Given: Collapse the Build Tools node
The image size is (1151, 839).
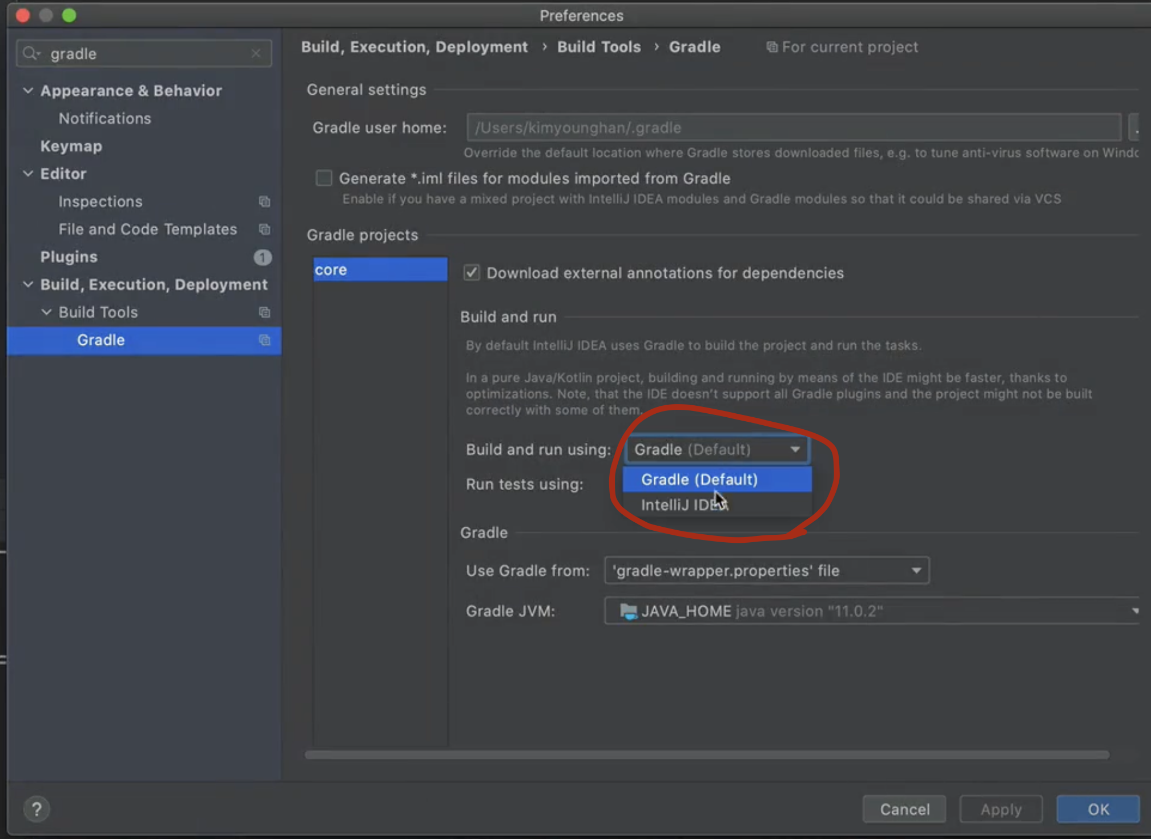Looking at the screenshot, I should click(x=46, y=312).
